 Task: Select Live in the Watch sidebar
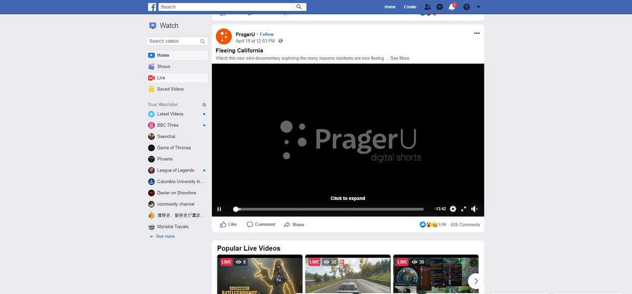click(x=177, y=78)
